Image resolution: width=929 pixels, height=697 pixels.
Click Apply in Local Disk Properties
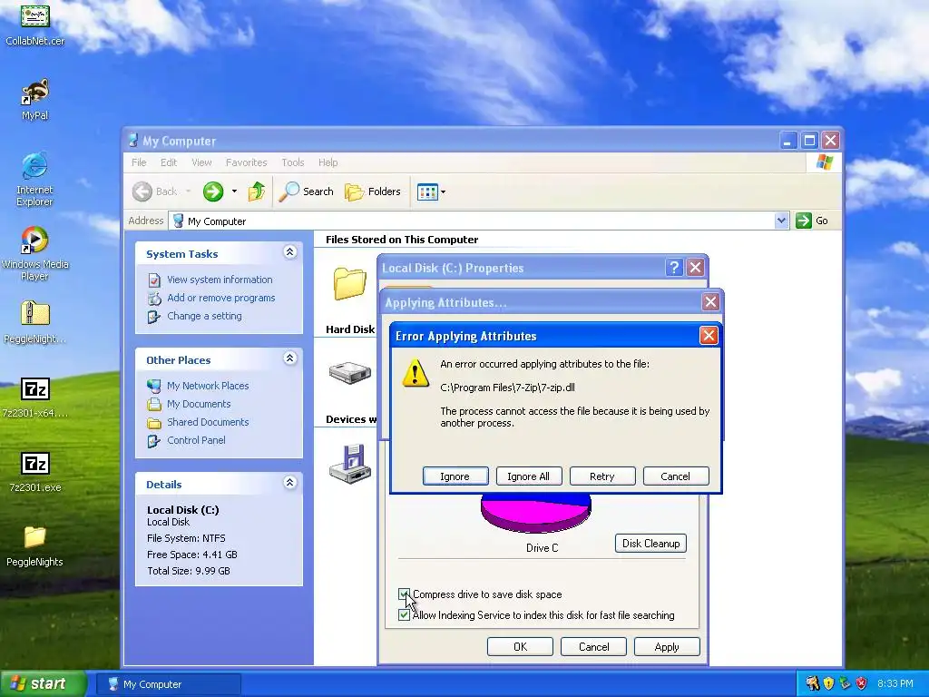pyautogui.click(x=667, y=646)
